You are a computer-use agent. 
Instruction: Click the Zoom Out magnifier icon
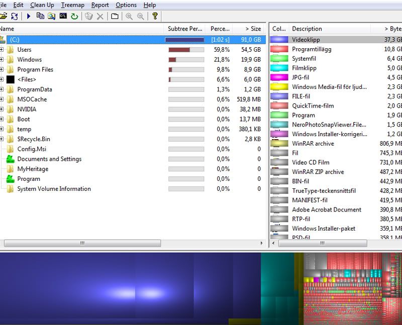141,16
